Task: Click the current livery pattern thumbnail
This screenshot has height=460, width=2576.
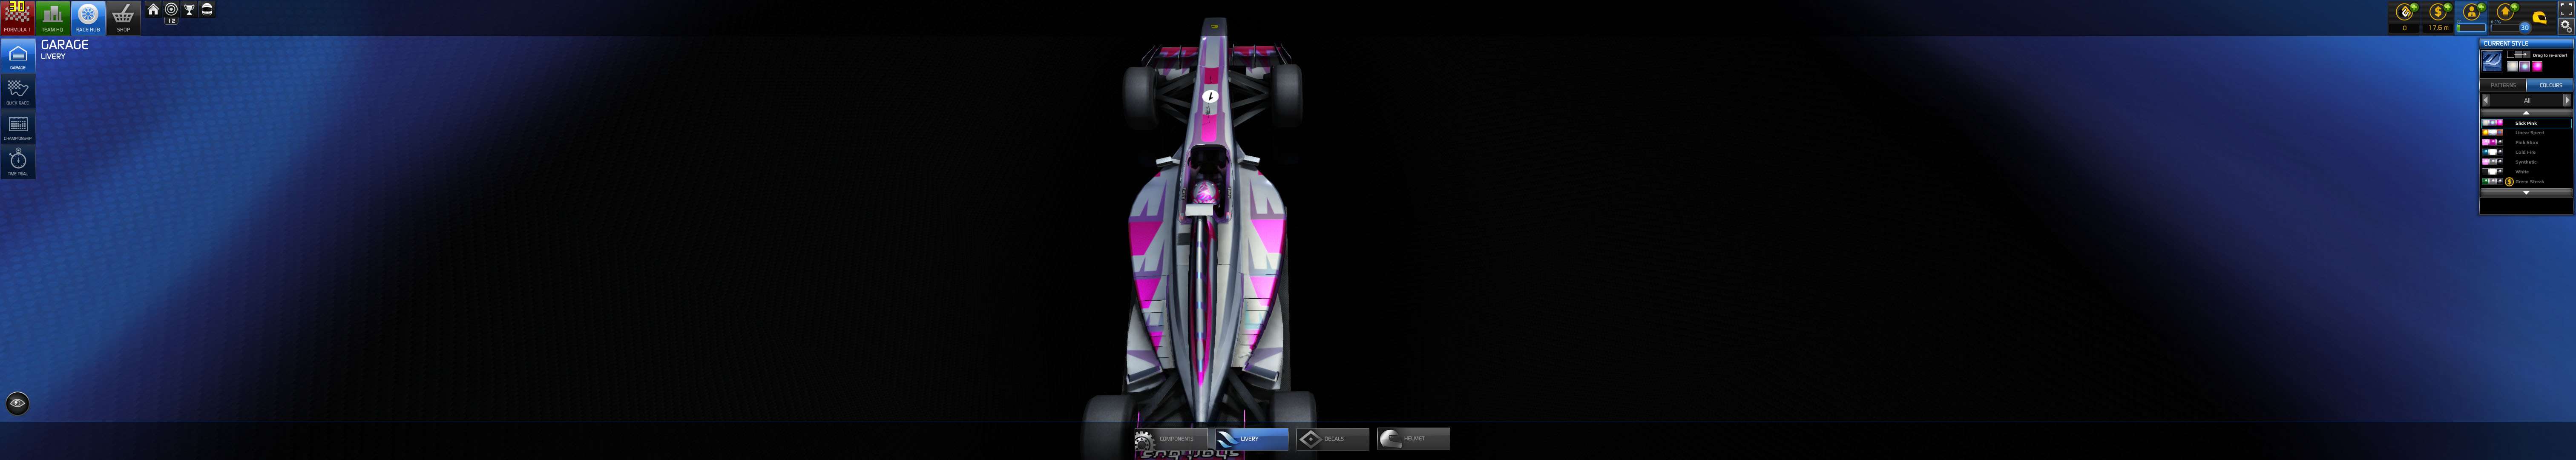Action: point(2492,61)
